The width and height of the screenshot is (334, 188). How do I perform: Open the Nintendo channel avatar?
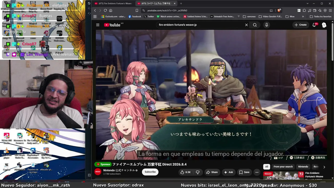point(98,172)
